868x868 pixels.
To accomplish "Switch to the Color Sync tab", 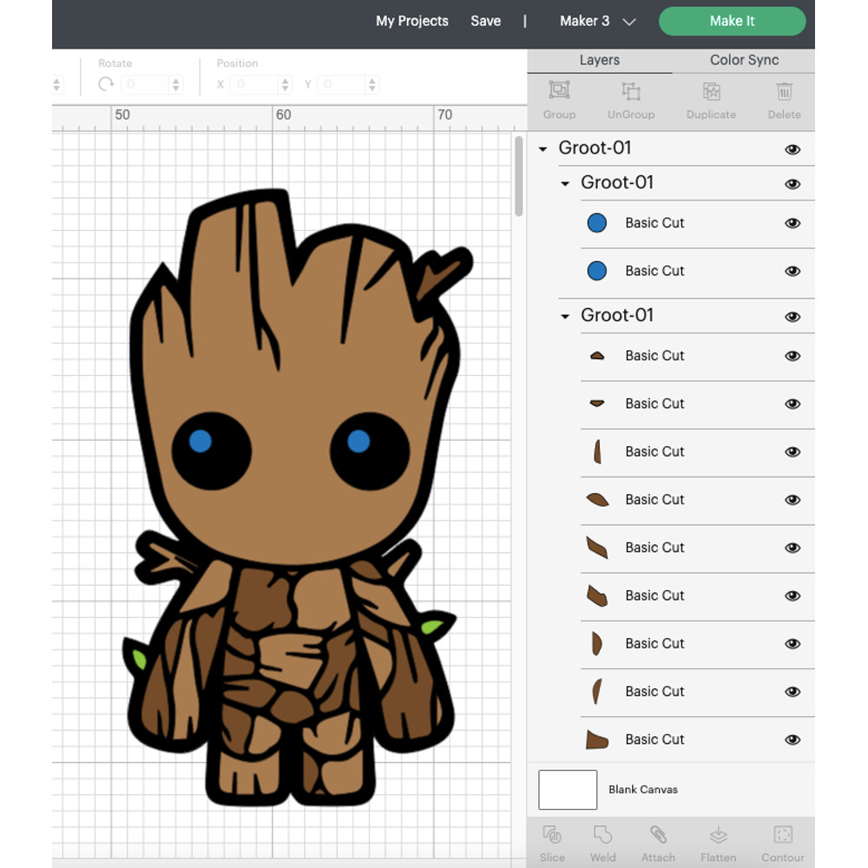I will 743,60.
